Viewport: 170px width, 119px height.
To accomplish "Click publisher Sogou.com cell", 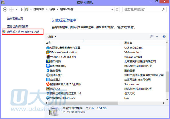I will pyautogui.click(x=132, y=84).
